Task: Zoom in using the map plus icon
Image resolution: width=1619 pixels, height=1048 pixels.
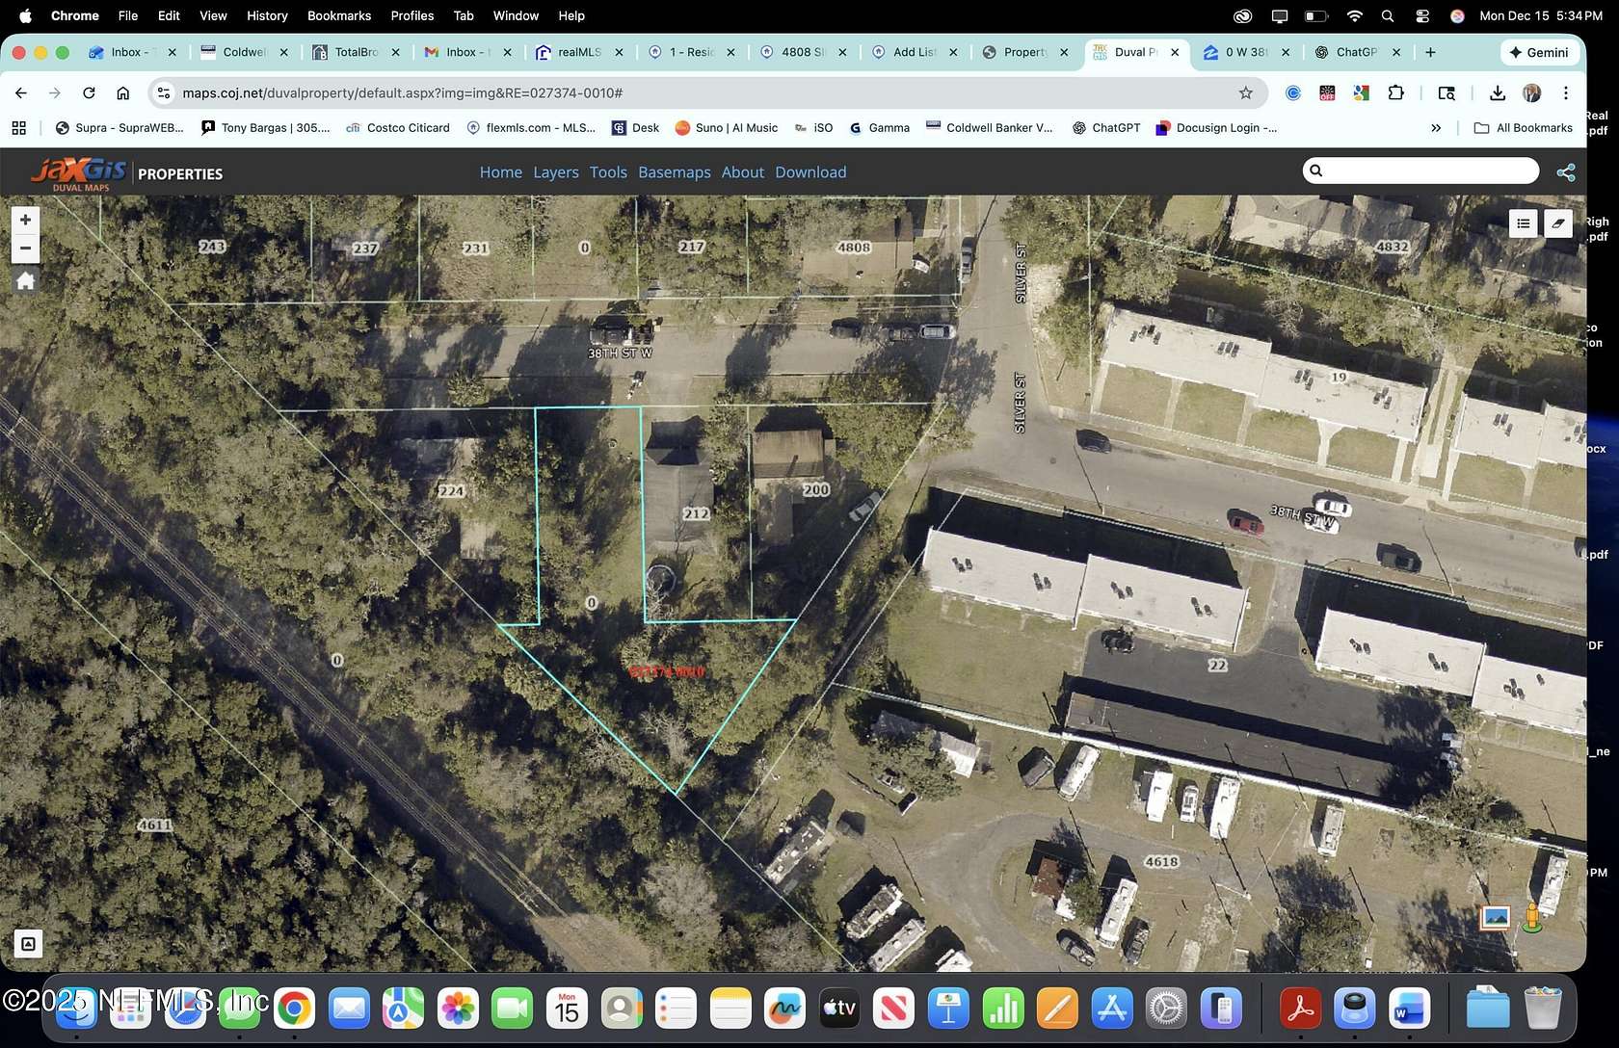Action: 25,220
